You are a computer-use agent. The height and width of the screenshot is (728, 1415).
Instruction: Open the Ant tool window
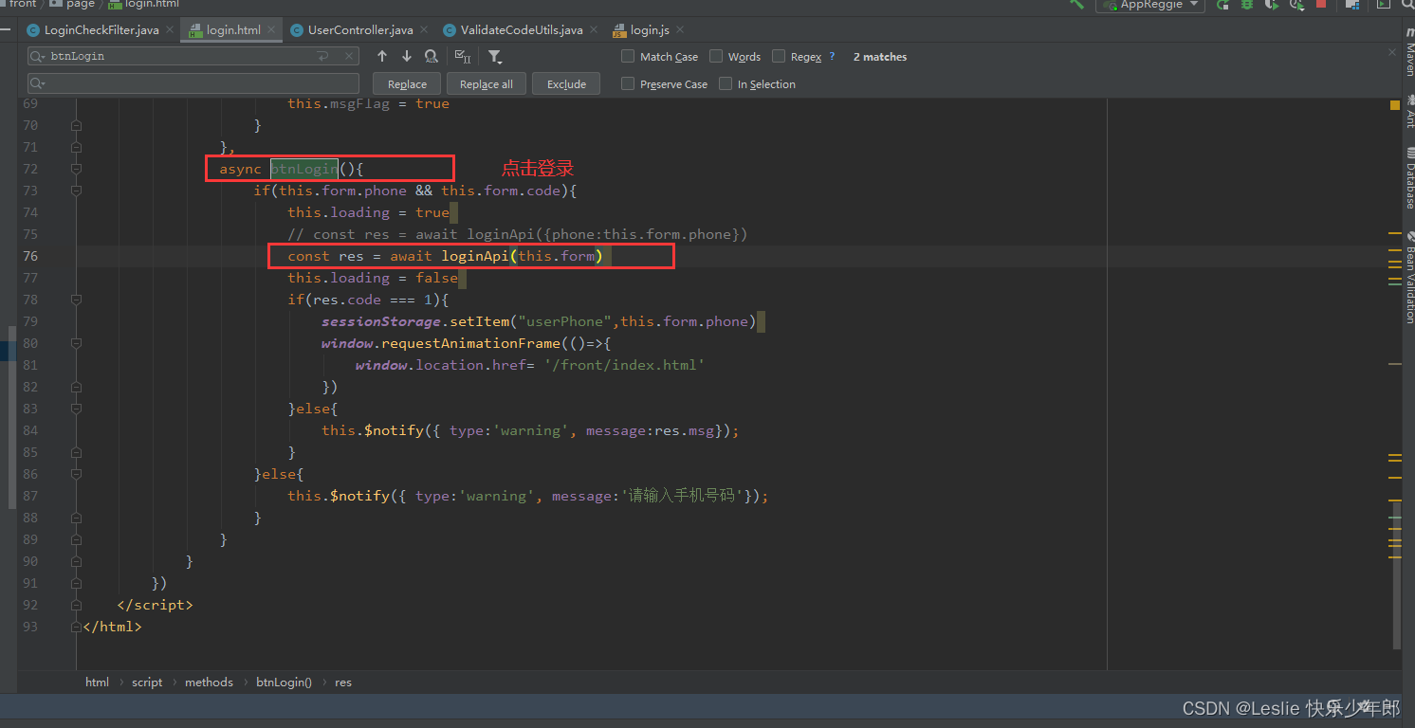coord(1408,111)
